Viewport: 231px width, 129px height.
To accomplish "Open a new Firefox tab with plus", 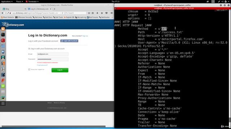I will coord(55,9).
